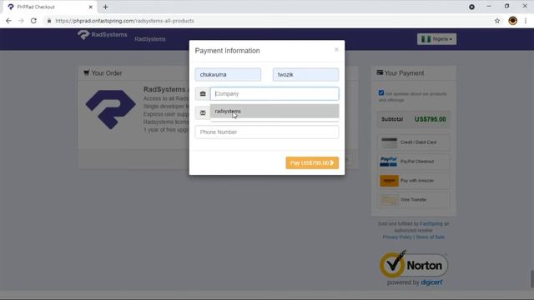The width and height of the screenshot is (534, 300).
Task: Click the Amazon pay logo icon
Action: click(x=389, y=181)
